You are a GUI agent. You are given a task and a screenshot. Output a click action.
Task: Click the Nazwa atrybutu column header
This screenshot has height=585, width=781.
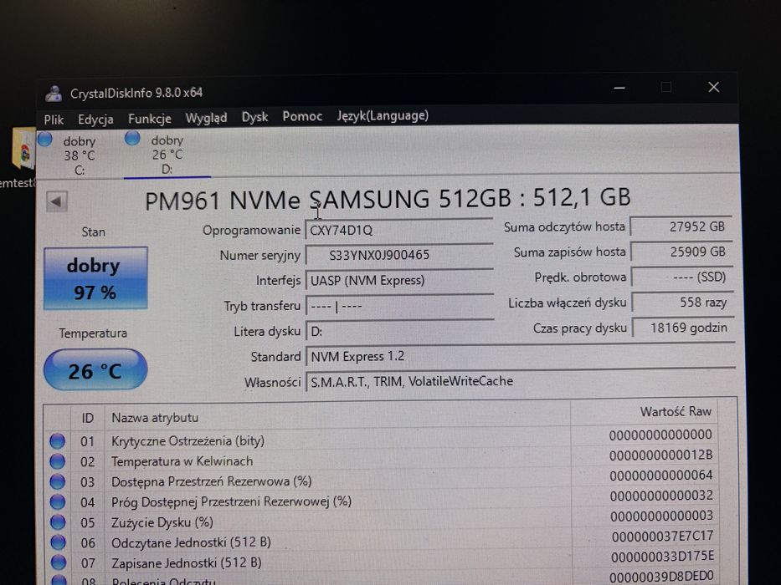[x=337, y=417]
